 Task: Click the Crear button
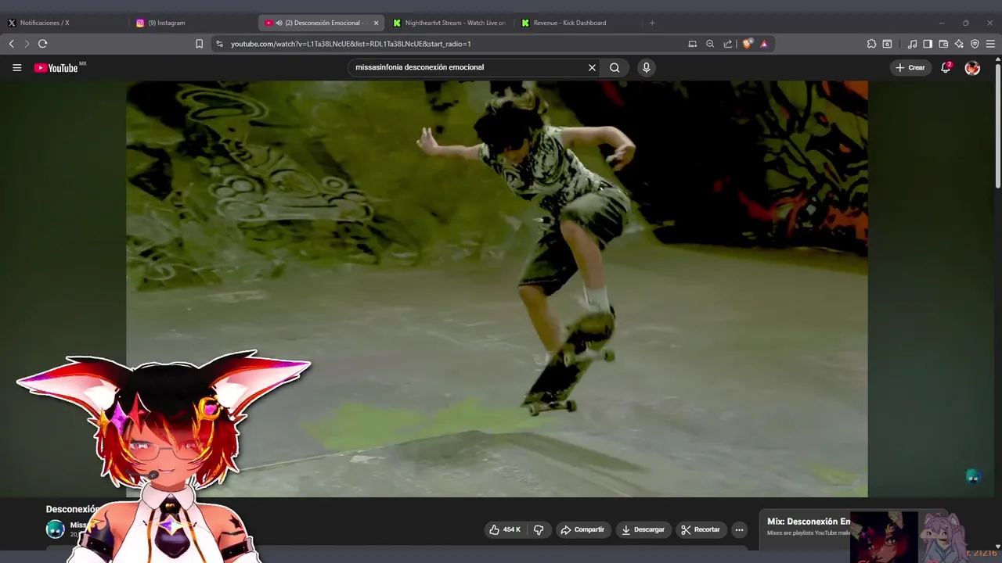pos(910,68)
